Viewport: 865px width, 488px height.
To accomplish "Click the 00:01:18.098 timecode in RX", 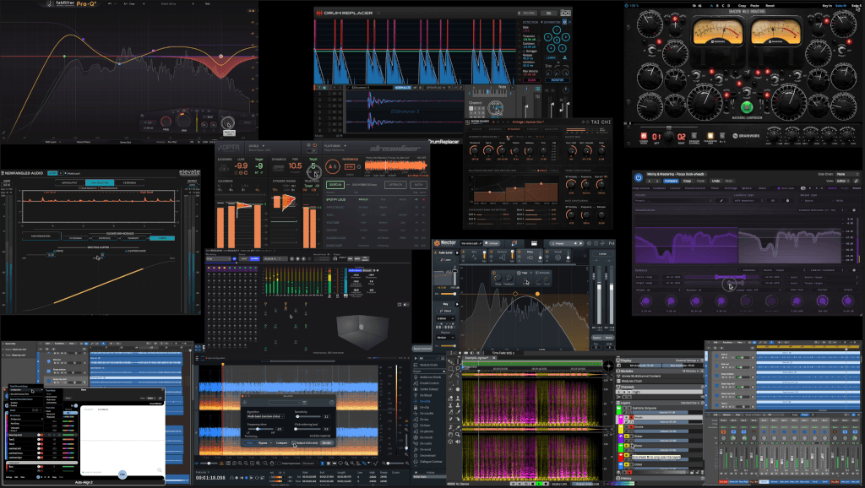I will (x=210, y=478).
